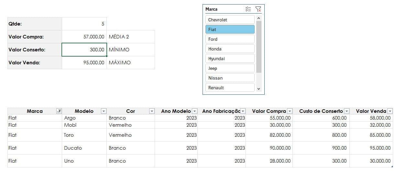Select the Ducato model cell
Screen dimensions: 397x172
tap(84, 148)
